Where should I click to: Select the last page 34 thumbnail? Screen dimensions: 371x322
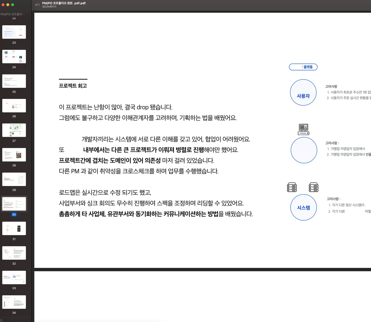click(14, 302)
